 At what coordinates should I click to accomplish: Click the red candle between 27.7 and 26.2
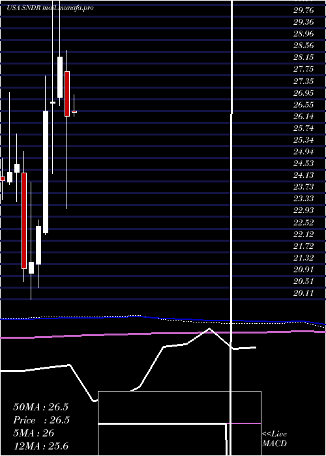click(x=67, y=94)
